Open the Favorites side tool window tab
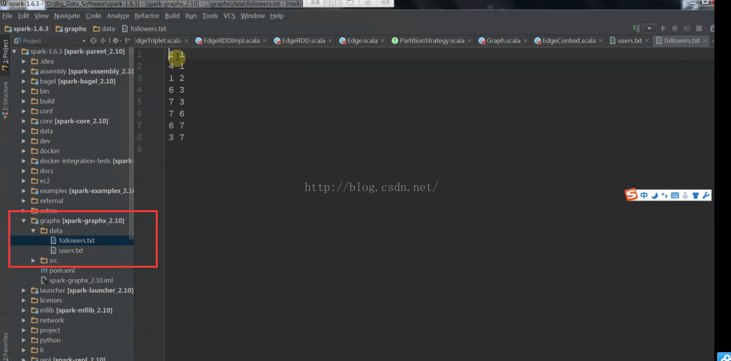The width and height of the screenshot is (731, 361). click(5, 347)
